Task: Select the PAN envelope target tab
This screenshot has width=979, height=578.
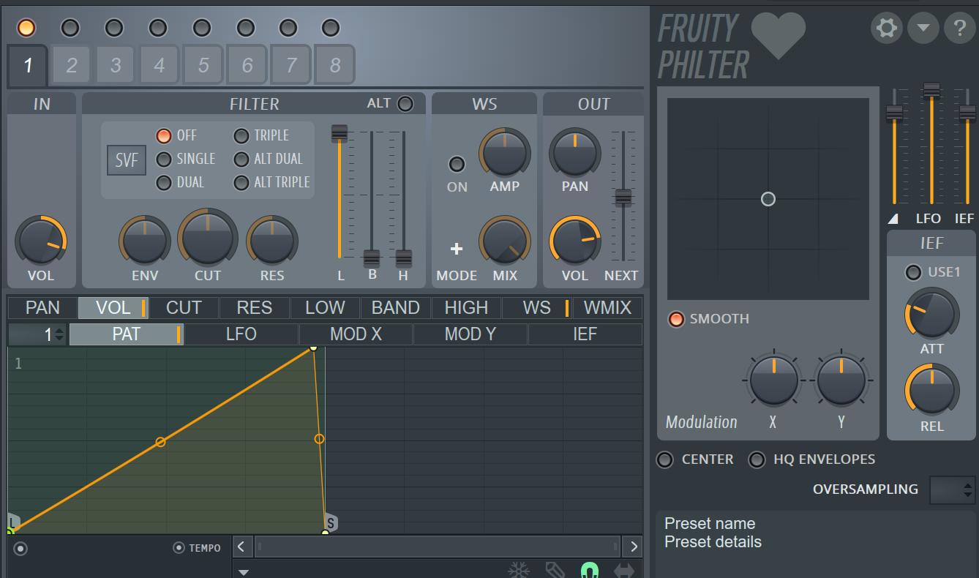Action: point(42,308)
